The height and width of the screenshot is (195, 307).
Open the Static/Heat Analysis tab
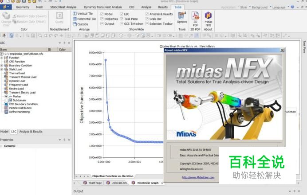click(x=63, y=7)
